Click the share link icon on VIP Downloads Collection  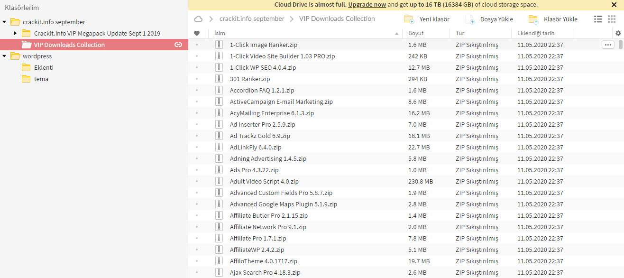click(178, 45)
